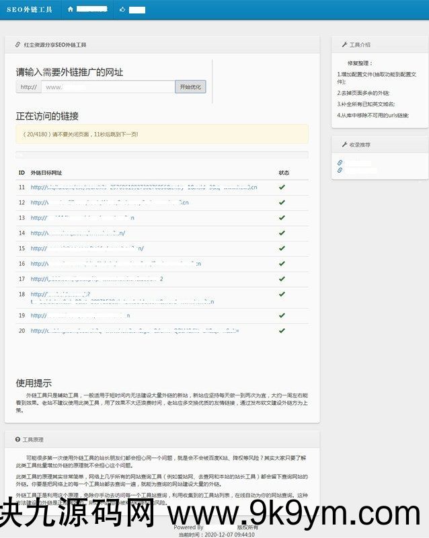Viewport: 429px width, 538px height.
Task: Click the green checkmark in row 20
Action: pos(282,331)
